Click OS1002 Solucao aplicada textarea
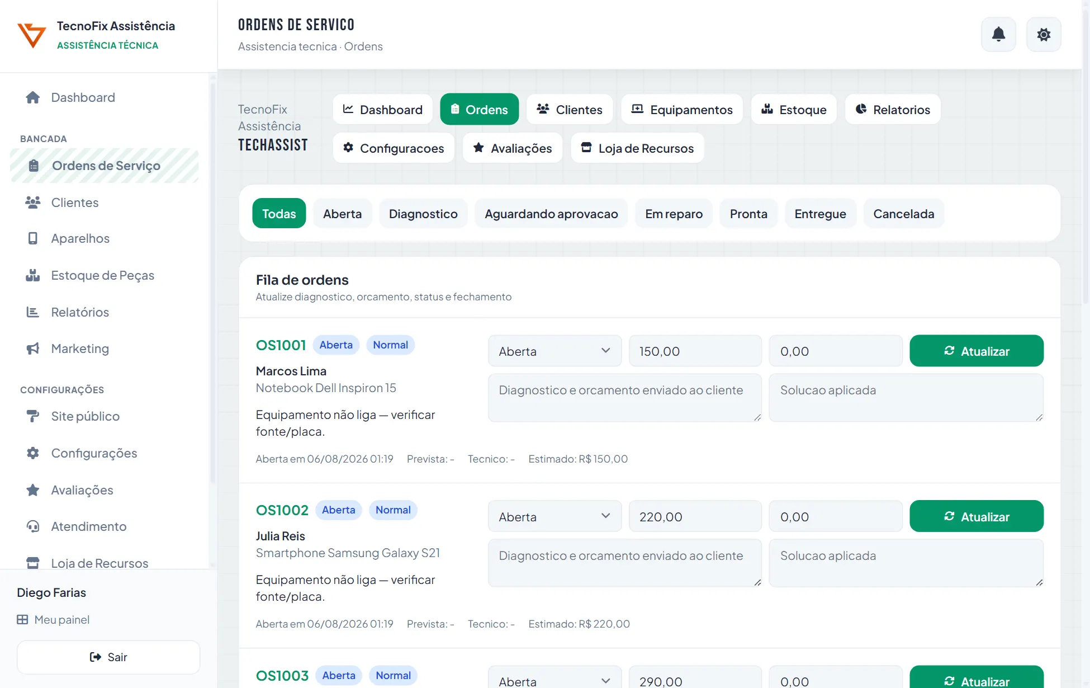This screenshot has width=1090, height=688. 906,563
